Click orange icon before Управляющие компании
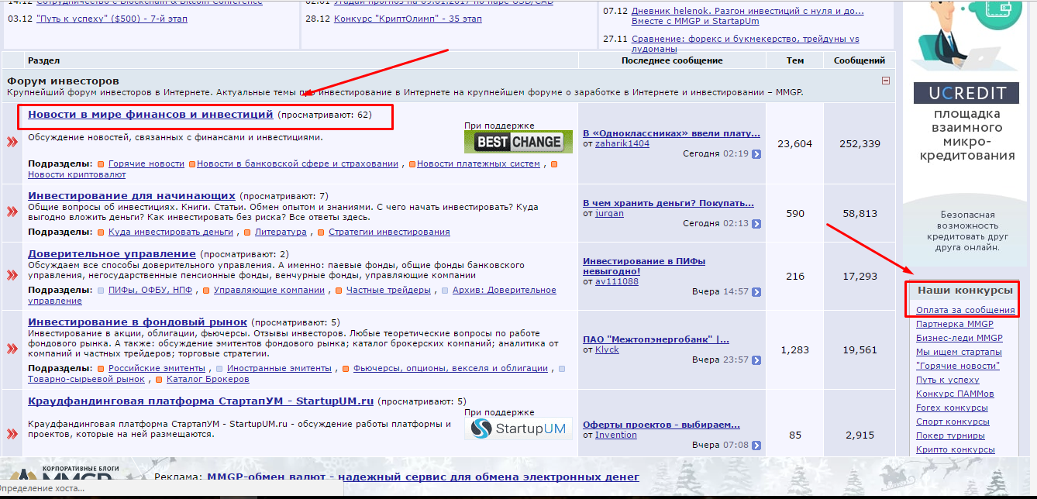This screenshot has height=499, width=1037. pyautogui.click(x=205, y=291)
